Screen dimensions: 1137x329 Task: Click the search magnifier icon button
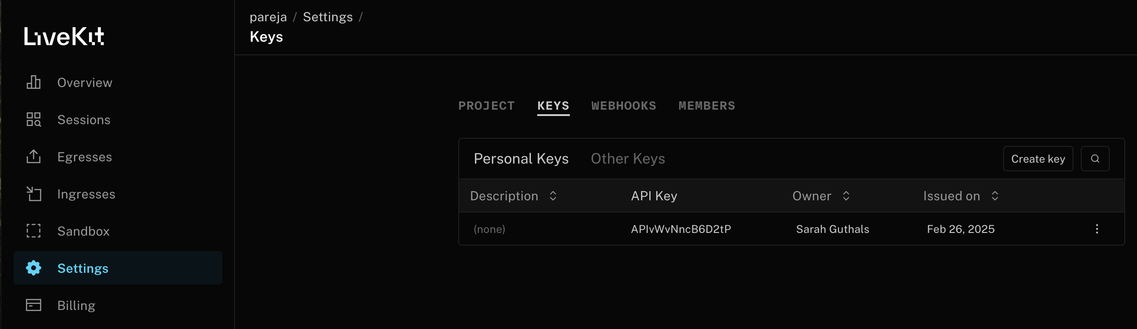pos(1095,159)
